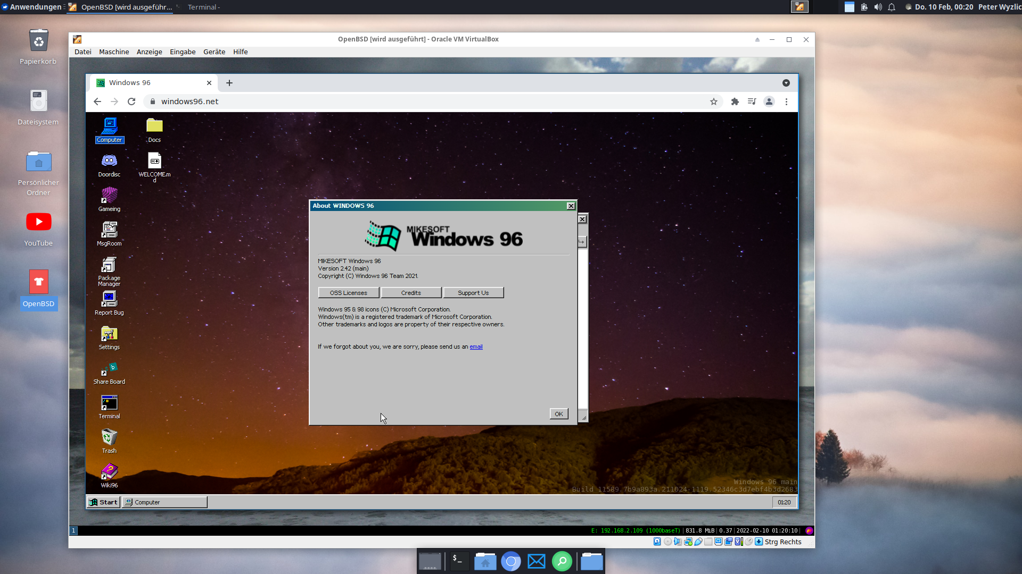Screen dimensions: 1022x574
Task: Launch the Doordisc icon
Action: pyautogui.click(x=109, y=165)
